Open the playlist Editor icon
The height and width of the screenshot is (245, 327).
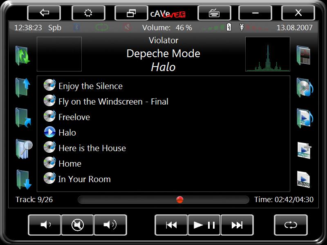(303, 180)
